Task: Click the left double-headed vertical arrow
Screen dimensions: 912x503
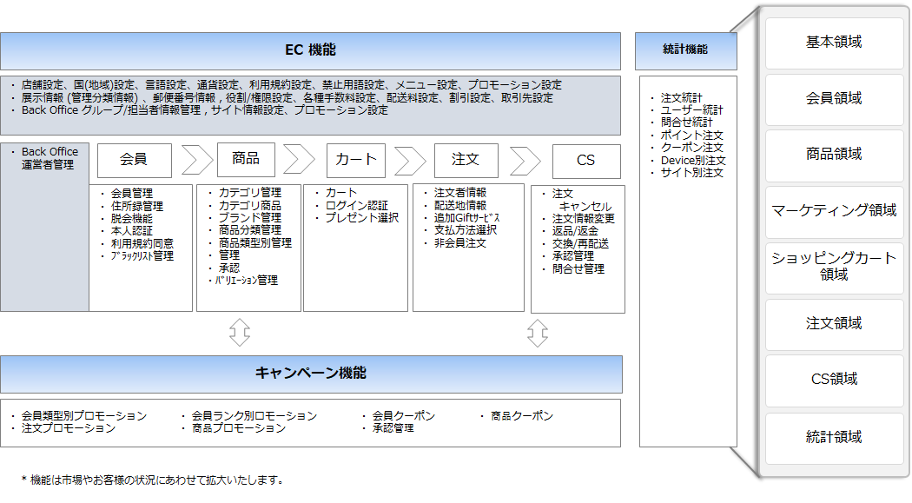Action: 240,332
